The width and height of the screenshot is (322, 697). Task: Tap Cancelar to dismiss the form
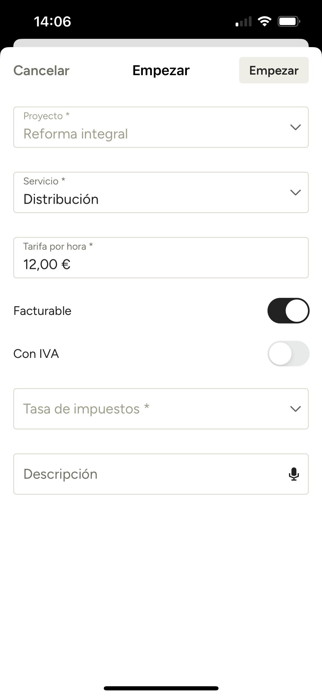point(42,70)
